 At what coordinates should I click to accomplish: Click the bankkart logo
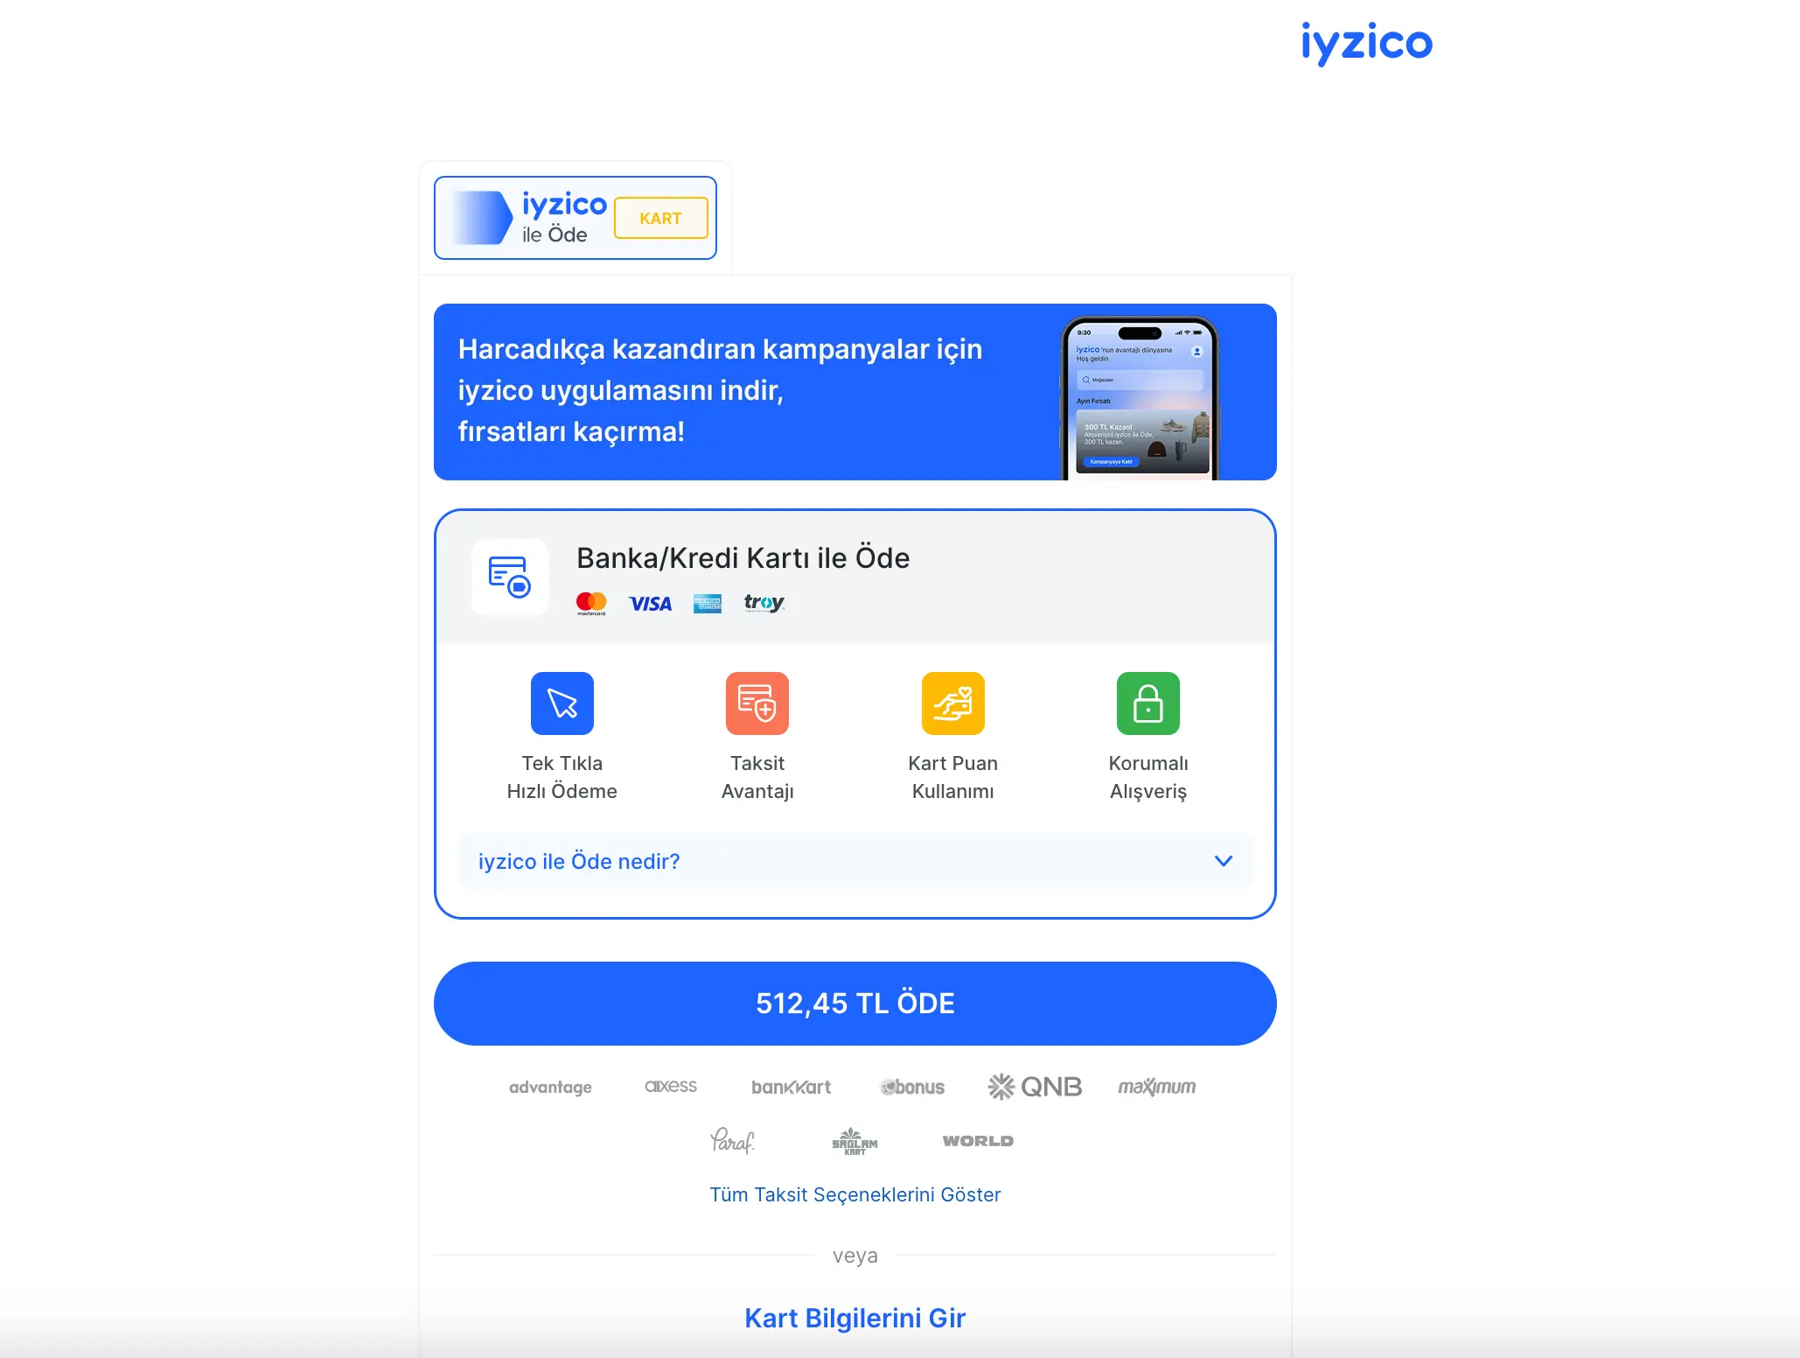[x=792, y=1087]
